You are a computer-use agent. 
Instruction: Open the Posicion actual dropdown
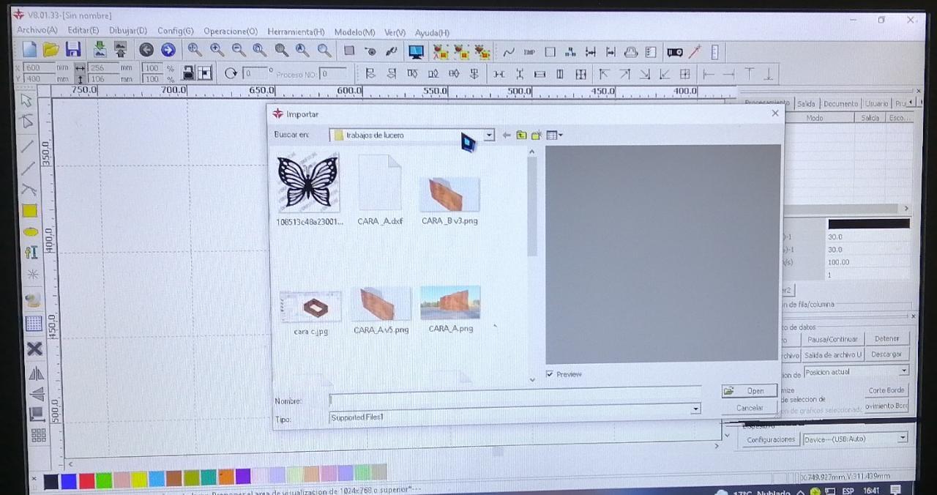904,371
